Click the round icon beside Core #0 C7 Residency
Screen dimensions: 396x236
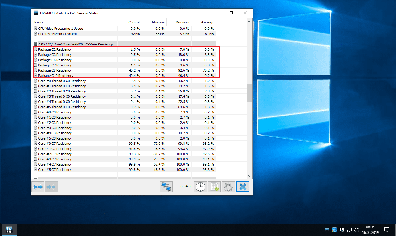coord(35,144)
